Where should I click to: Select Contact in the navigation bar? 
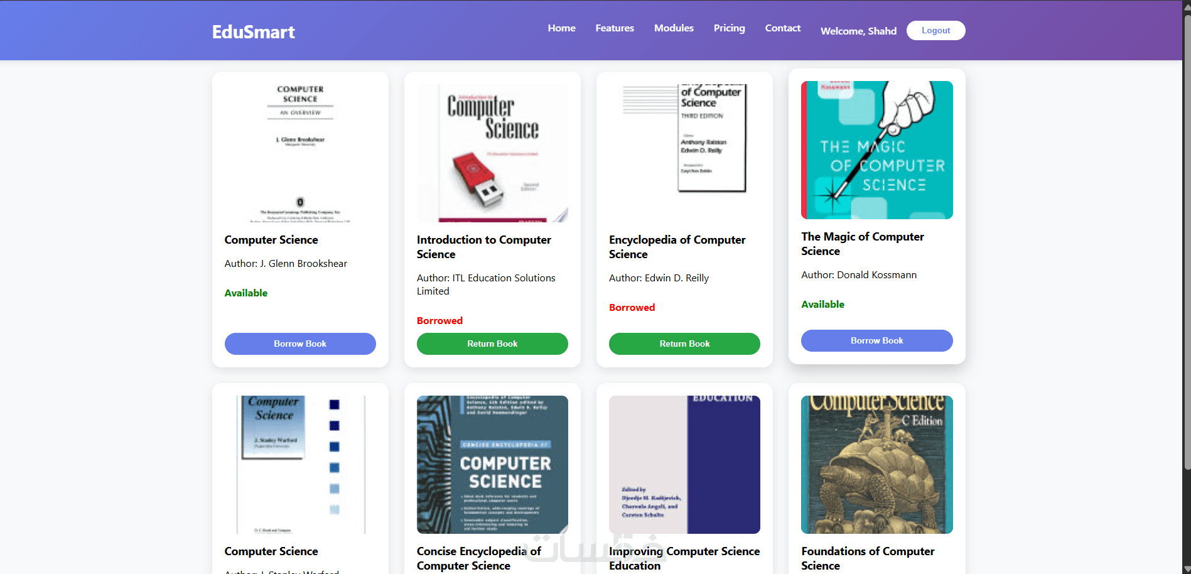pyautogui.click(x=782, y=28)
